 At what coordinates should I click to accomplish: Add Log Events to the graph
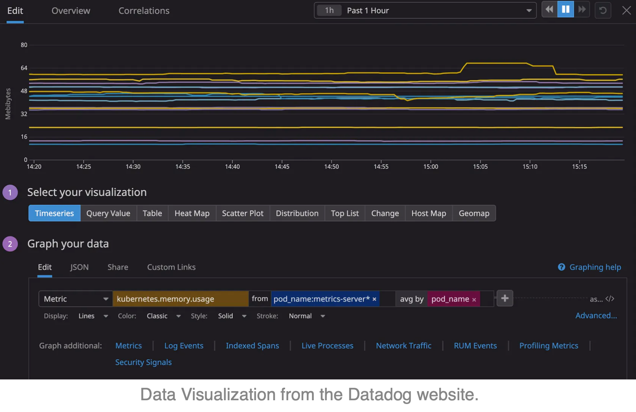pos(184,345)
